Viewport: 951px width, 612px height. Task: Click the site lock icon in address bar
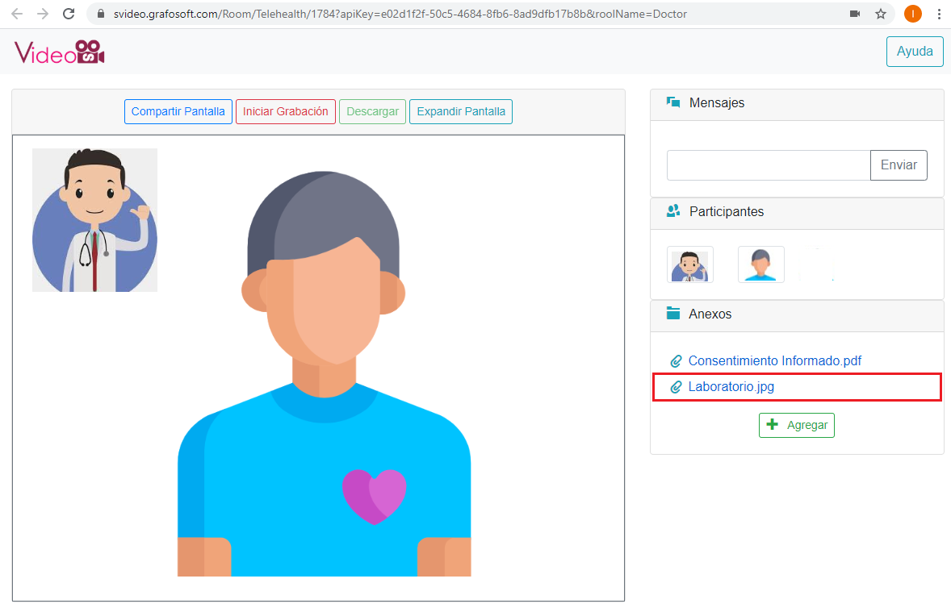100,15
